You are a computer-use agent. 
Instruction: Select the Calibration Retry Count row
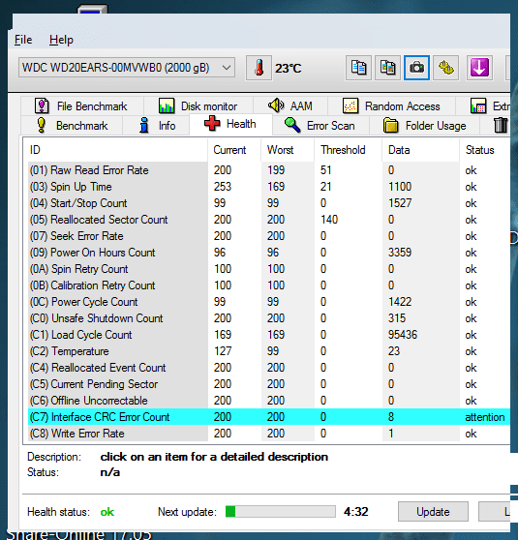click(x=269, y=285)
